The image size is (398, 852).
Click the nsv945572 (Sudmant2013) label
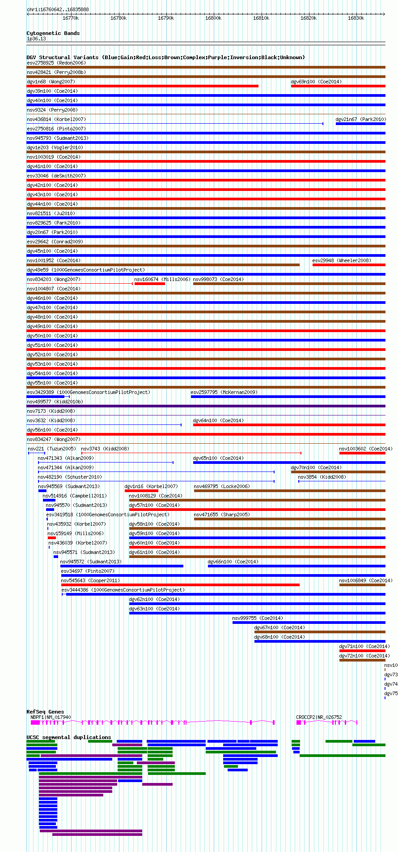(91, 562)
